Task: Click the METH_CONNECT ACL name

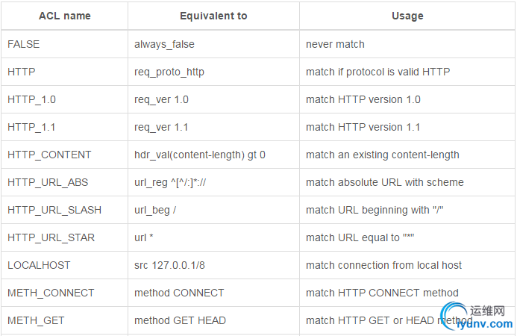Action: tap(51, 293)
